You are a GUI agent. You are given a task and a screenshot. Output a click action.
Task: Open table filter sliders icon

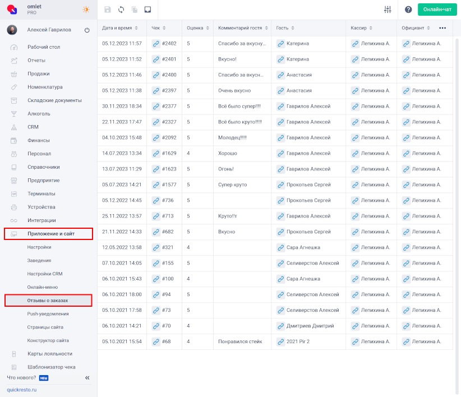tap(388, 10)
